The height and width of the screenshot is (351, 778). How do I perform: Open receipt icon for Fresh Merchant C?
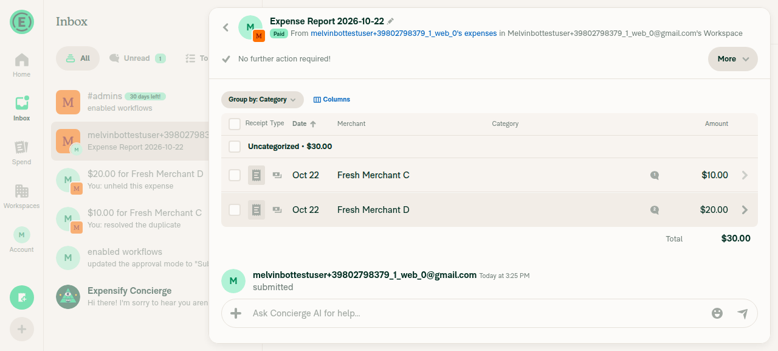click(256, 175)
